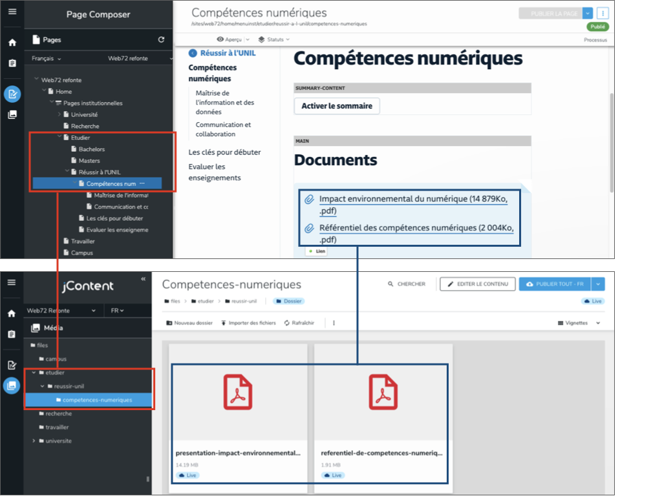Click Rafraîchir in the jContent toolbar
The image size is (662, 496).
pyautogui.click(x=299, y=323)
